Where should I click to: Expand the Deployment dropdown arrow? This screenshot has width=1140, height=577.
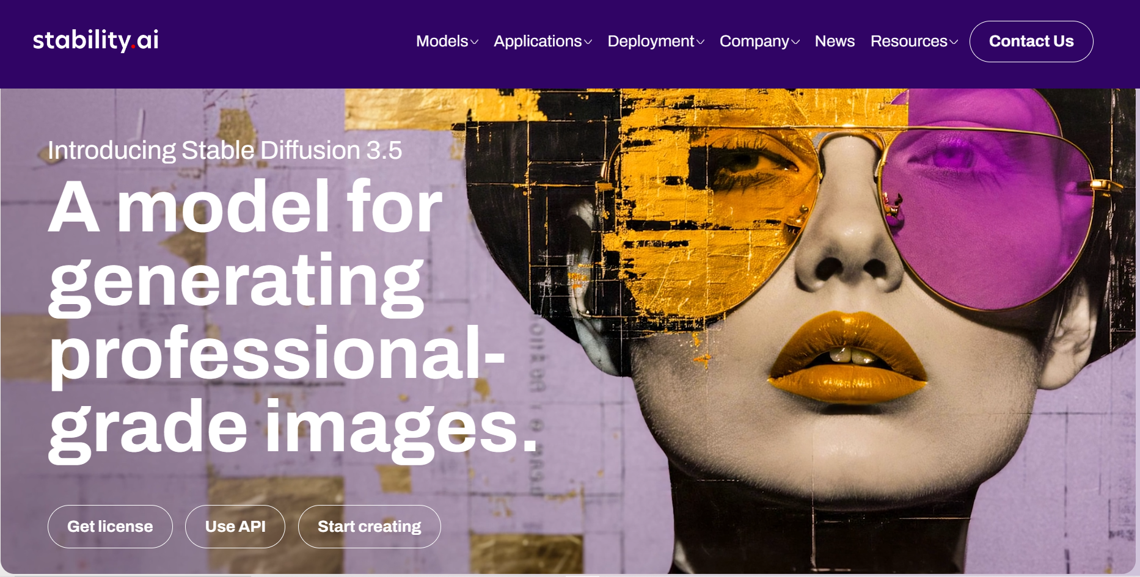(x=700, y=42)
